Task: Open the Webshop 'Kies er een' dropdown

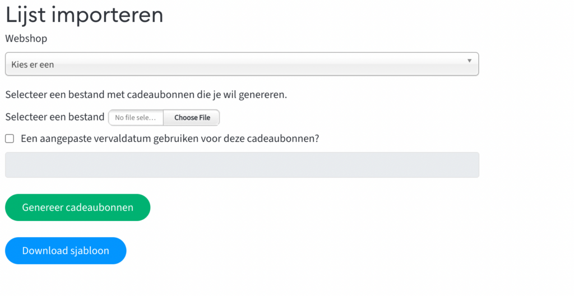Action: 242,64
